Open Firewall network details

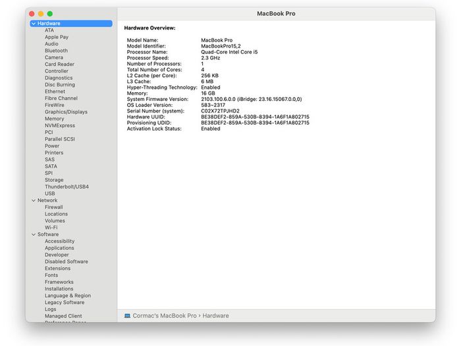pyautogui.click(x=54, y=207)
